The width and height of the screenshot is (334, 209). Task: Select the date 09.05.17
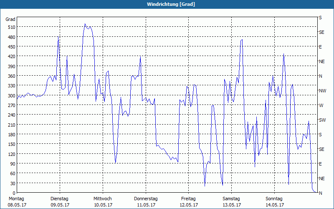(x=60, y=205)
